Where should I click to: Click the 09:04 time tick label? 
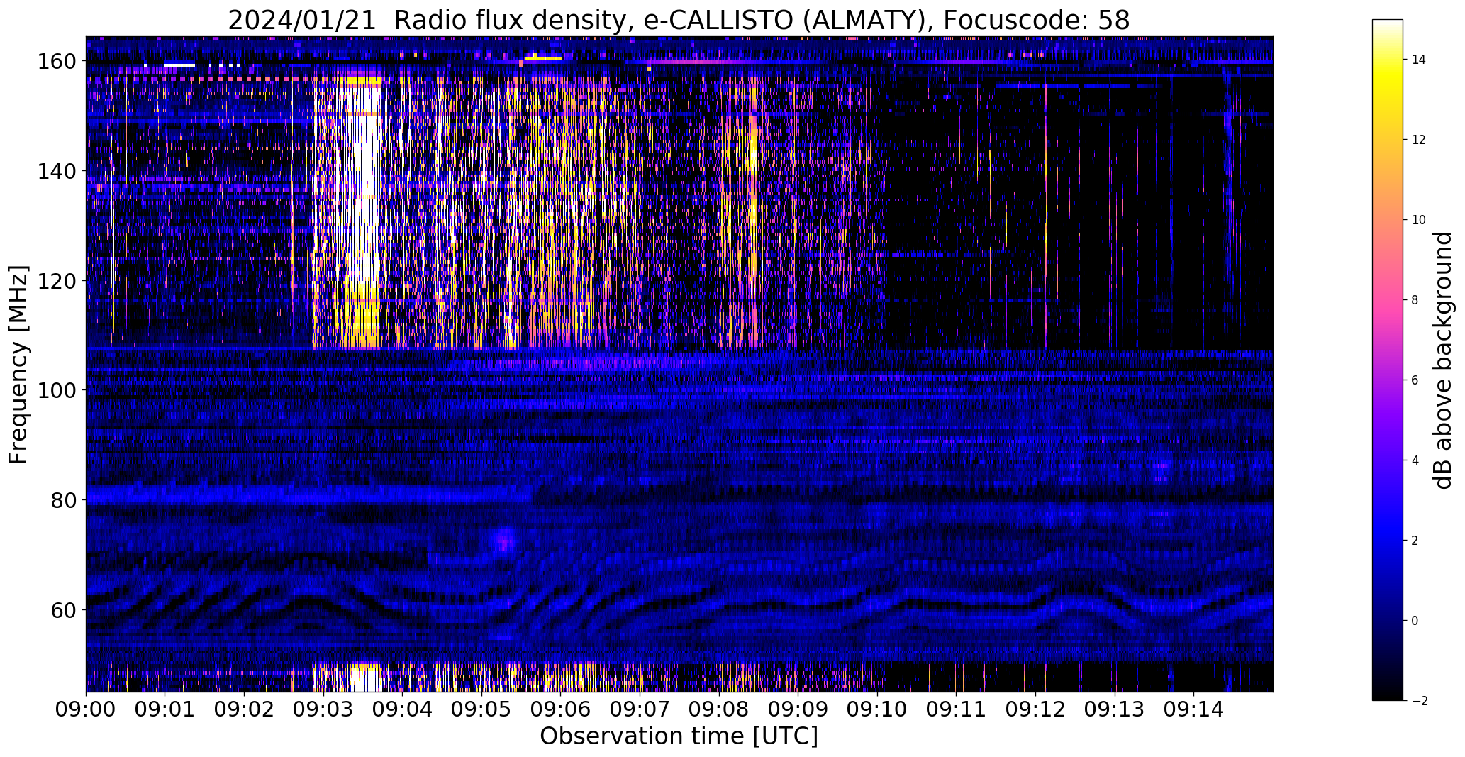click(403, 709)
